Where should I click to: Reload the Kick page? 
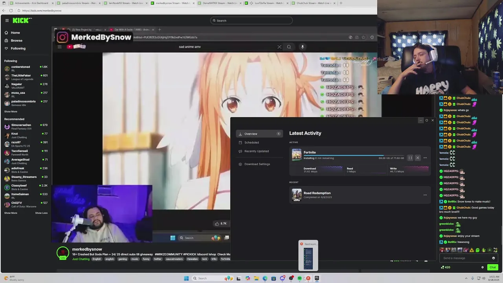[11, 11]
